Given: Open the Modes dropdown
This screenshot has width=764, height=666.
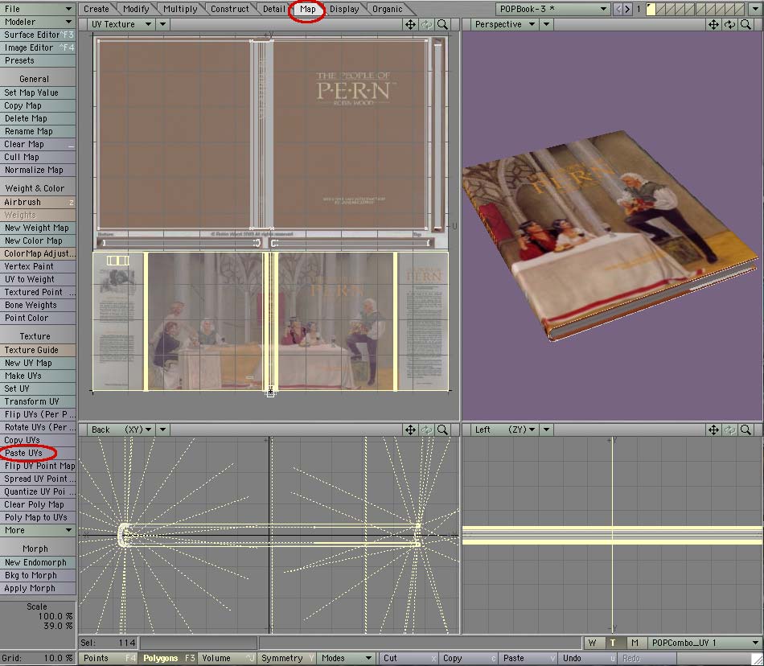Looking at the screenshot, I should (x=347, y=658).
